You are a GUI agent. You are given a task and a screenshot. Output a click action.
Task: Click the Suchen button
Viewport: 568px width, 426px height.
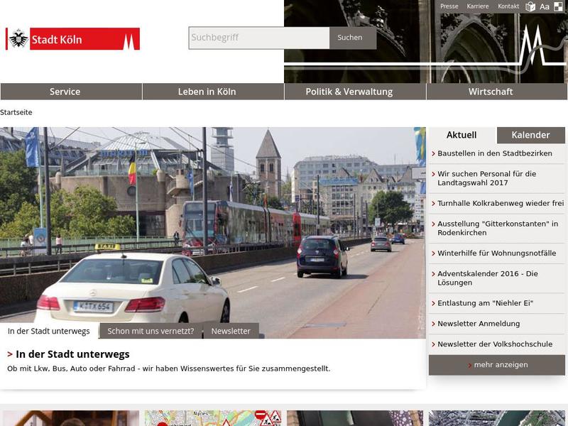(x=353, y=38)
